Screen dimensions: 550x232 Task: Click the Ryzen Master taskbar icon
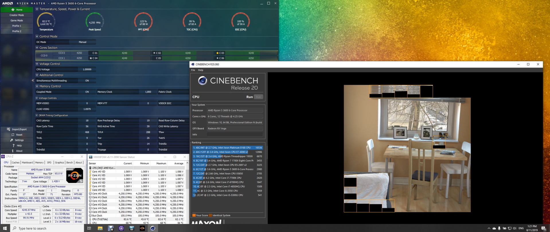coord(142,228)
